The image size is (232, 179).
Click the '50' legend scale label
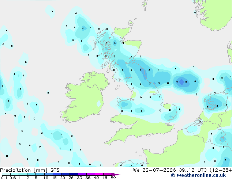[x=113, y=178]
